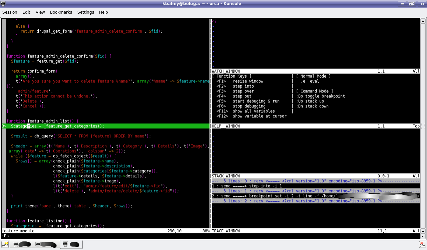Click the WATCH_WINDOW status line
The width and height of the screenshot is (427, 250).
pyautogui.click(x=316, y=71)
